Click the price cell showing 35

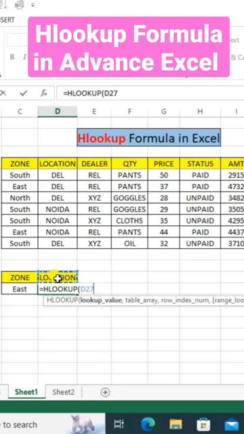click(164, 220)
